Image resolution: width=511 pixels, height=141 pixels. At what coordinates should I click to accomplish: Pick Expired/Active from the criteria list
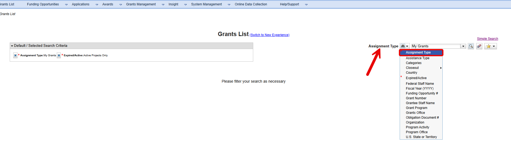point(416,78)
